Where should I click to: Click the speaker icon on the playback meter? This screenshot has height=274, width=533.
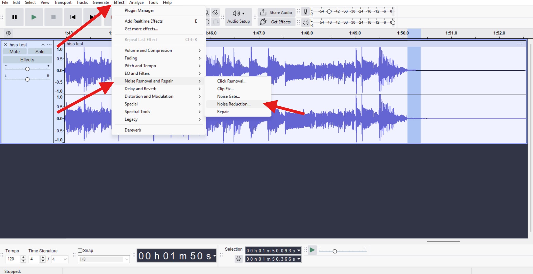pos(305,22)
